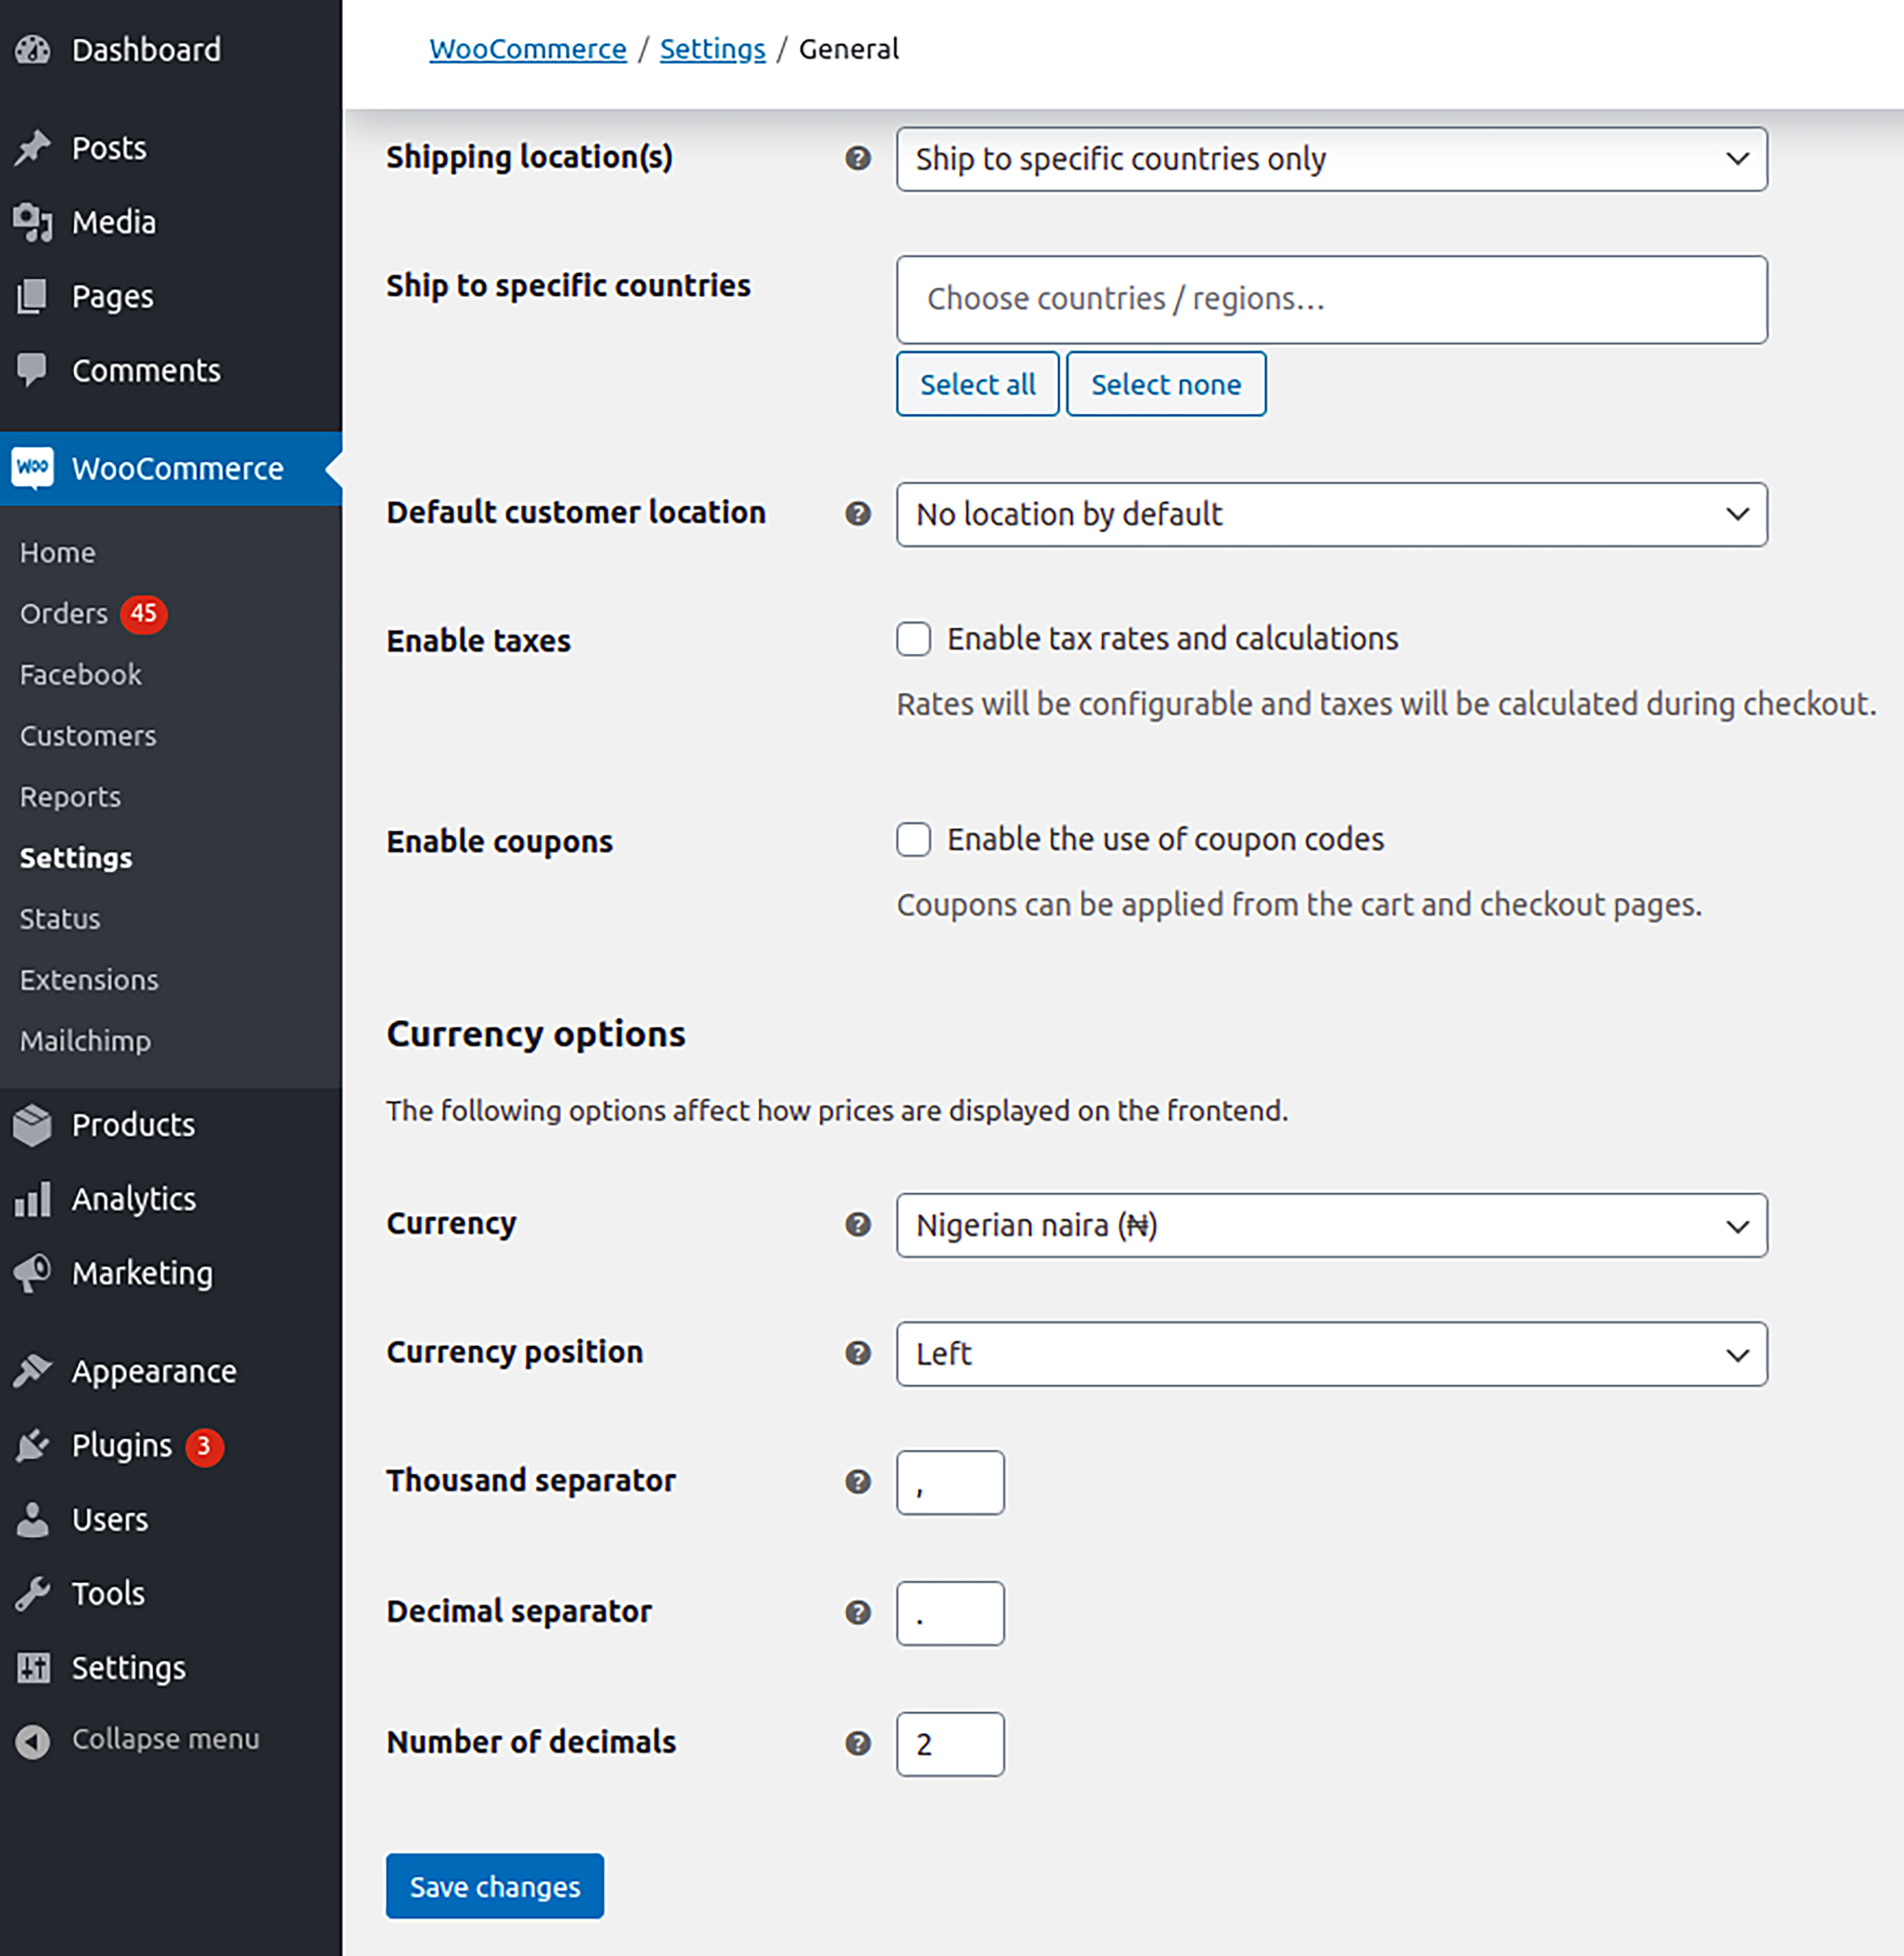Image resolution: width=1904 pixels, height=1956 pixels.
Task: Expand Default customer location dropdown
Action: tap(1331, 514)
